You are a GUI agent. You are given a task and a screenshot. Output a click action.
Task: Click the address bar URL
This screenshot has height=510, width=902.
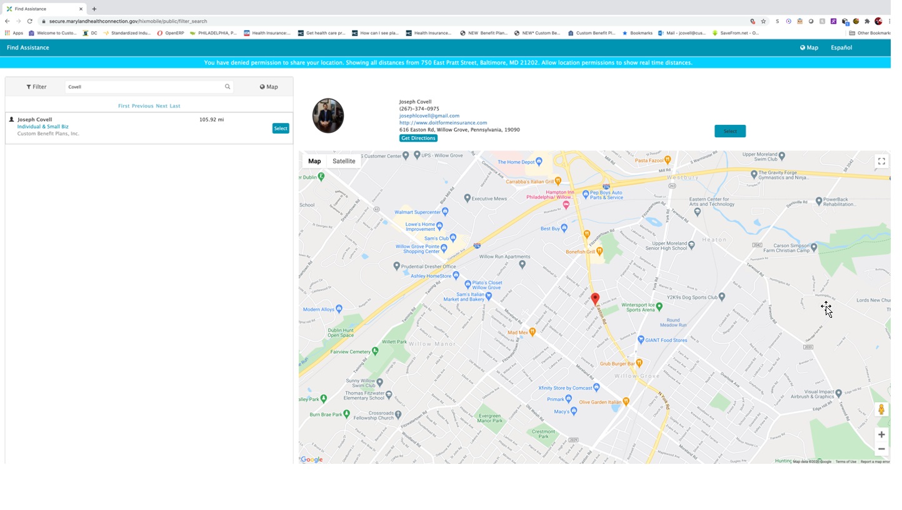point(128,21)
